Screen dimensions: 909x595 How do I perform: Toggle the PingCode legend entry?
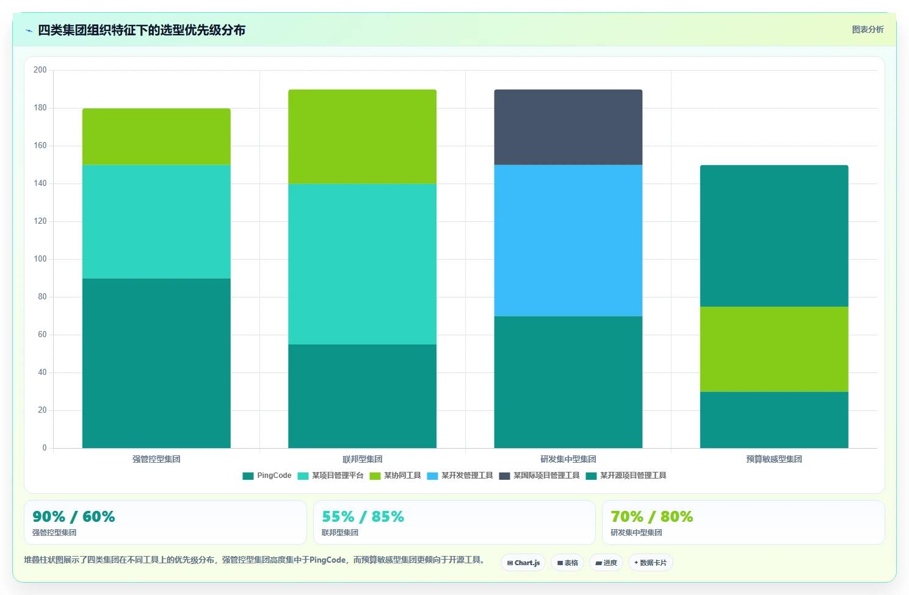pos(267,476)
